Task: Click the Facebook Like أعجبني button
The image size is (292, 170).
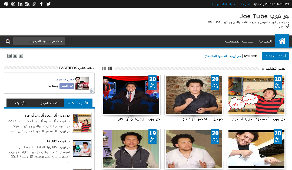Action: [x=67, y=86]
